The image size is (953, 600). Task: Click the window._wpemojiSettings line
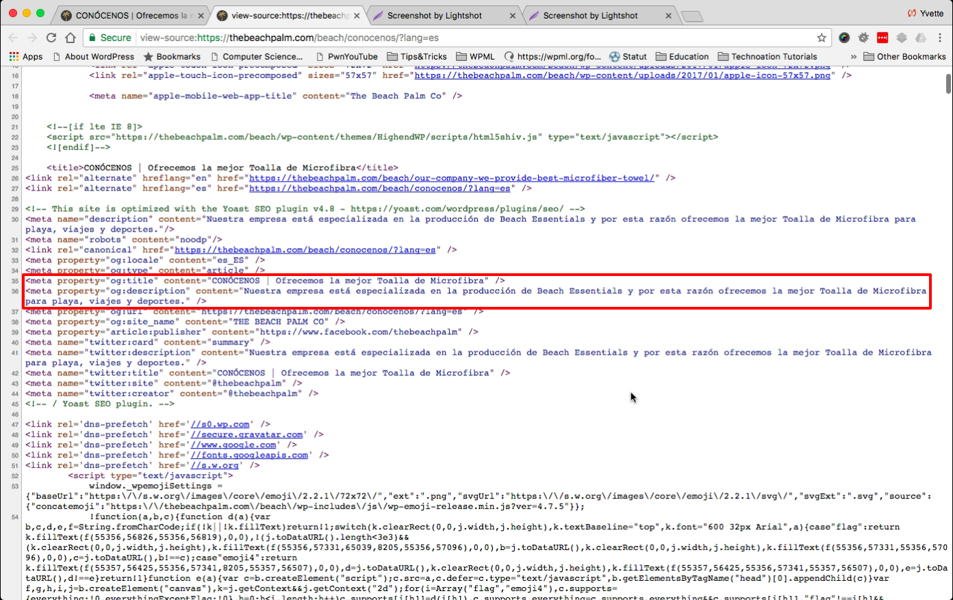[156, 486]
